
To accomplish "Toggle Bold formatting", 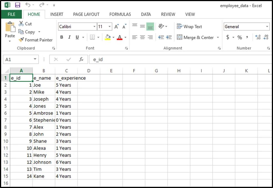I will coord(62,37).
